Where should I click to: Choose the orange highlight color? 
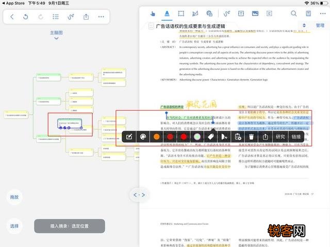(157, 137)
